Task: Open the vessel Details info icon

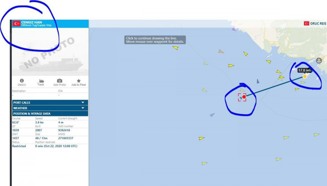Action: (x=22, y=81)
